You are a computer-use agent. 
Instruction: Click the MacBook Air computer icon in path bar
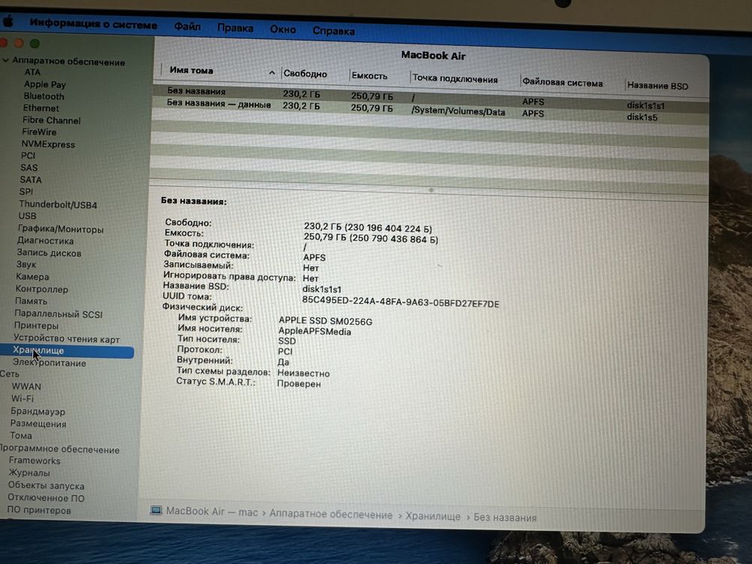coord(156,511)
